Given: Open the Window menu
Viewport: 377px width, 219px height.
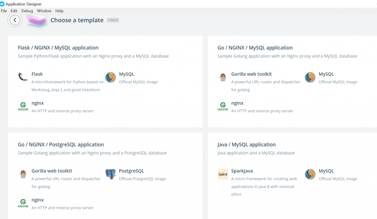Looking at the screenshot, I should tap(44, 11).
